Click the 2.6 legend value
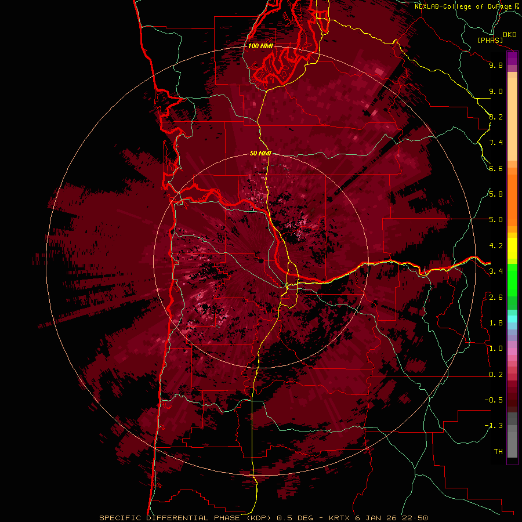The height and width of the screenshot is (522, 522). pos(496,298)
